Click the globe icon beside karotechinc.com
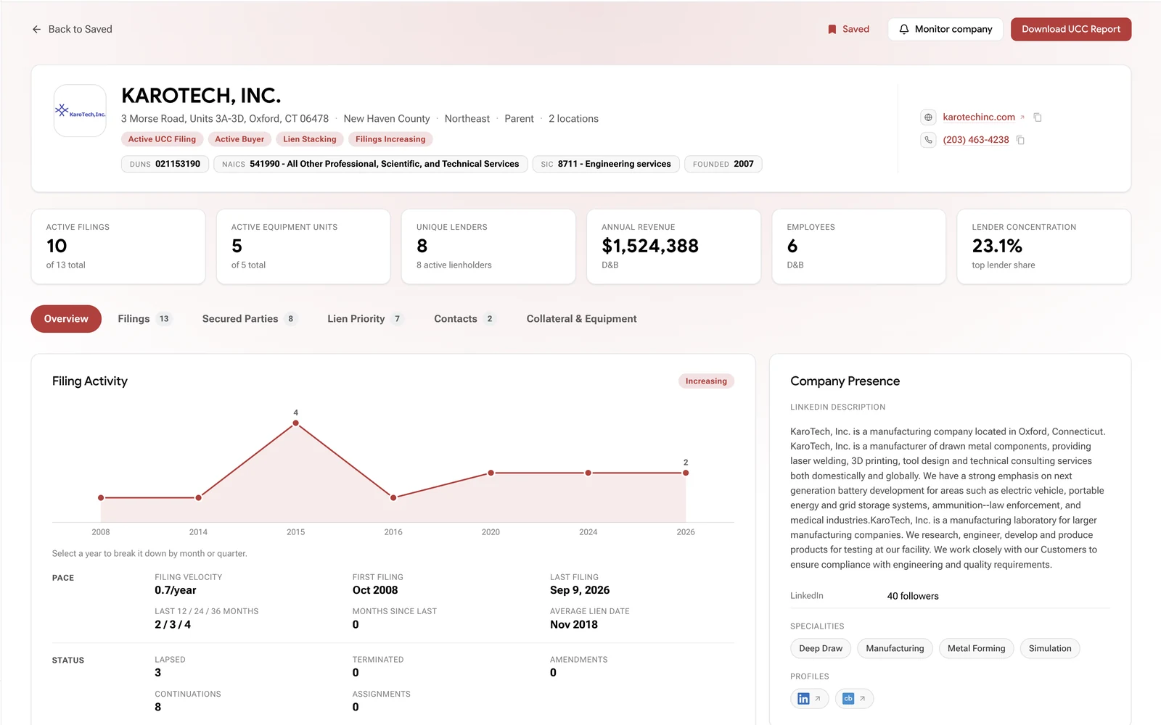The height and width of the screenshot is (725, 1161). (x=928, y=117)
